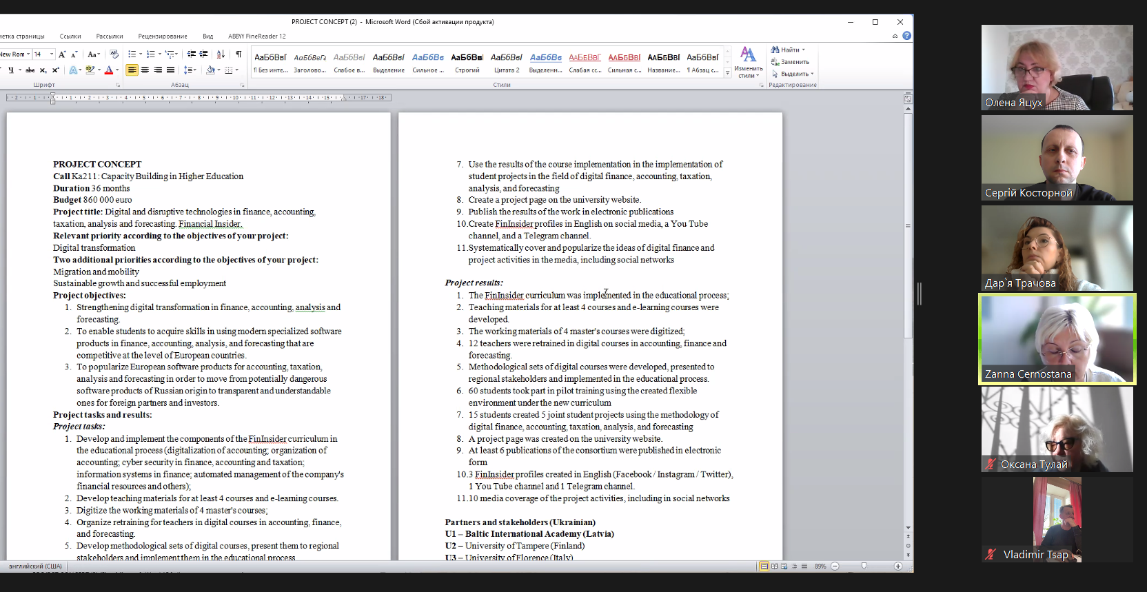This screenshot has width=1147, height=592.
Task: Increase font size with grow font icon
Action: 62,54
